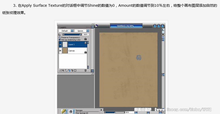The image size is (220, 114).
Task: Click the composite depth icon left of opacity slider
Action: coord(60,34)
